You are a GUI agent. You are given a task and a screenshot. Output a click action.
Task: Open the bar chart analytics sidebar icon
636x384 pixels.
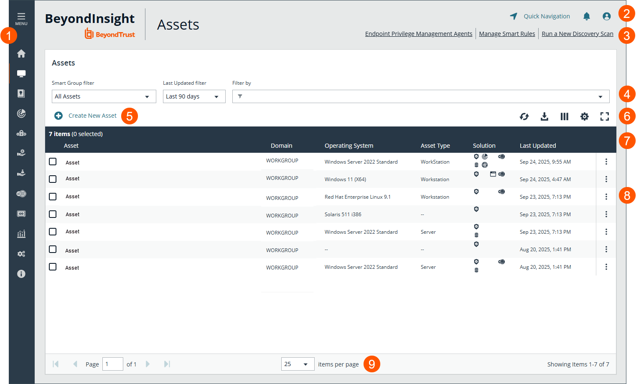tap(21, 234)
